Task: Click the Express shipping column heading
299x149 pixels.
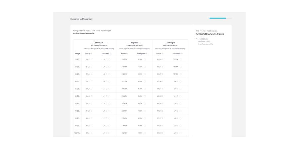Action: point(135,43)
